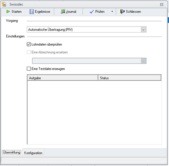Switch to the Konfiguration tab
The height and width of the screenshot is (166, 169).
pos(33,153)
